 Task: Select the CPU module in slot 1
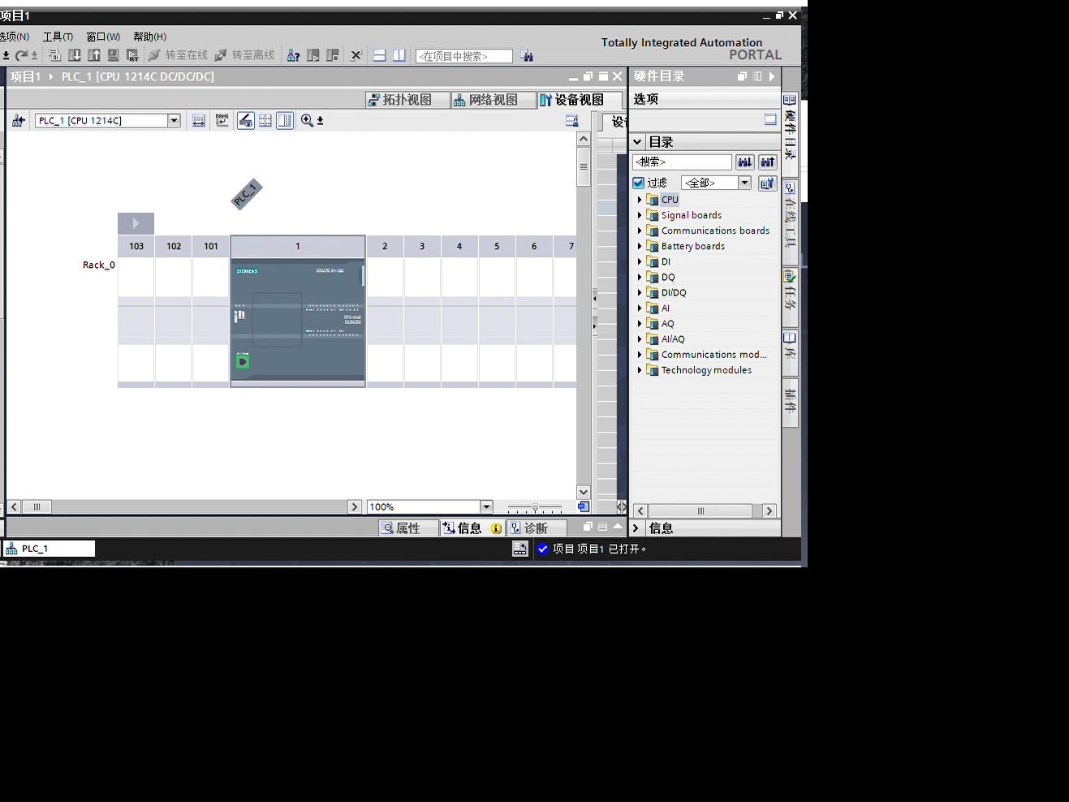pyautogui.click(x=298, y=321)
